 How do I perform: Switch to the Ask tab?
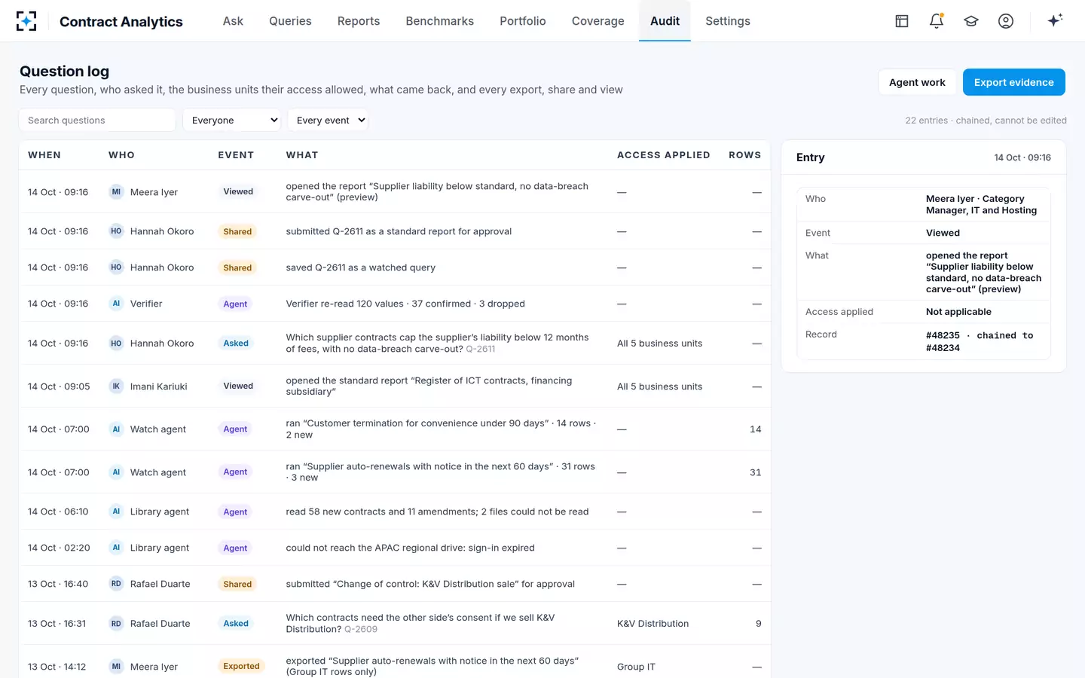(x=233, y=21)
